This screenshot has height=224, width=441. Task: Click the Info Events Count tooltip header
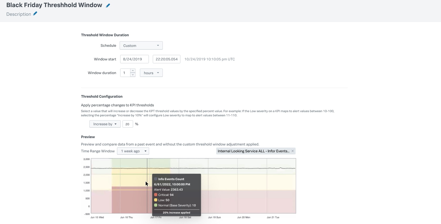click(x=171, y=179)
